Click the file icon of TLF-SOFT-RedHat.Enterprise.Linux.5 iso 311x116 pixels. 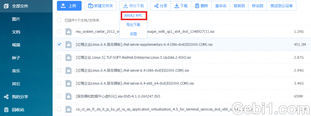[x=68, y=58]
